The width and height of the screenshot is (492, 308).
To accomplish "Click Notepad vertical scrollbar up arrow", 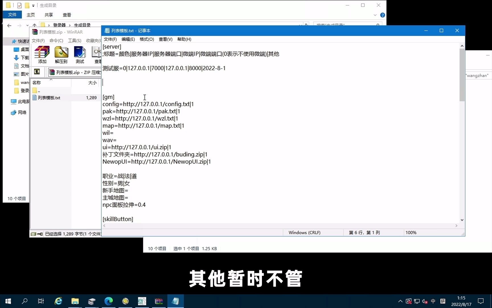I will 462,46.
